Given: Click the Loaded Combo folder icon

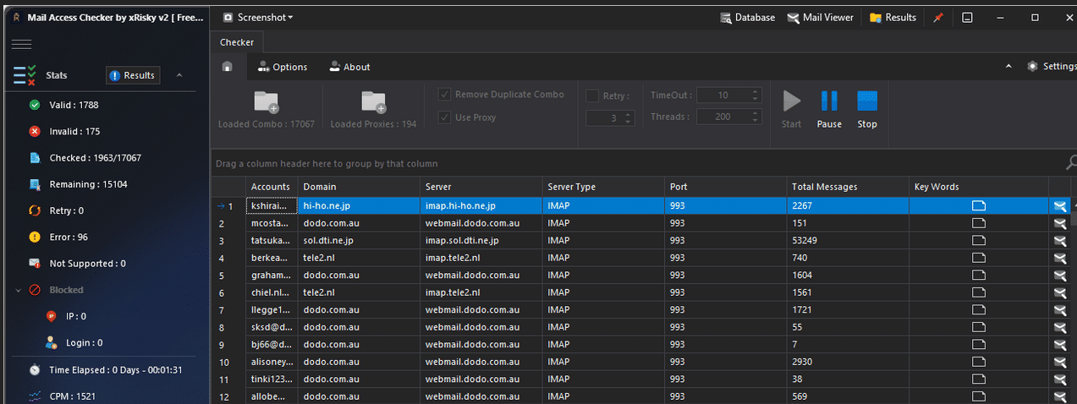Looking at the screenshot, I should [x=267, y=102].
